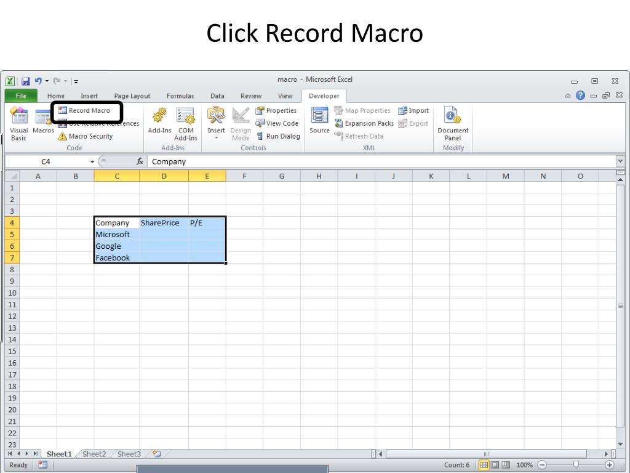
Task: Switch to Page Break Preview
Action: (506, 465)
